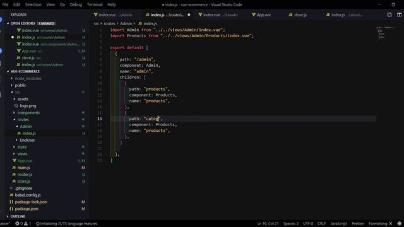Click the feedback smiley icon
This screenshot has height=227, width=404.
(400, 224)
